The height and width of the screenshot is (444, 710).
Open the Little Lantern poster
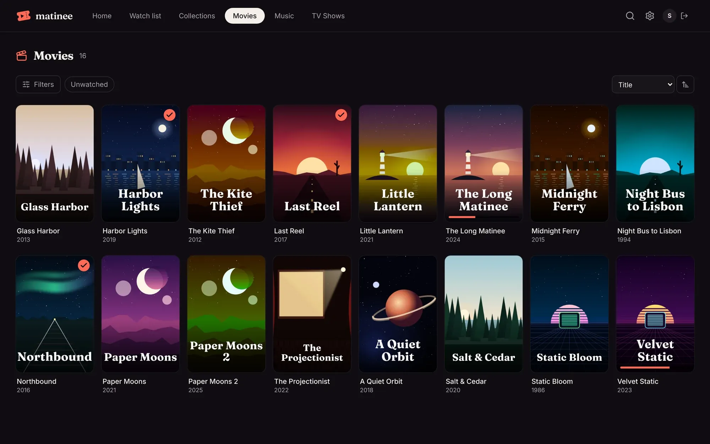(x=398, y=163)
